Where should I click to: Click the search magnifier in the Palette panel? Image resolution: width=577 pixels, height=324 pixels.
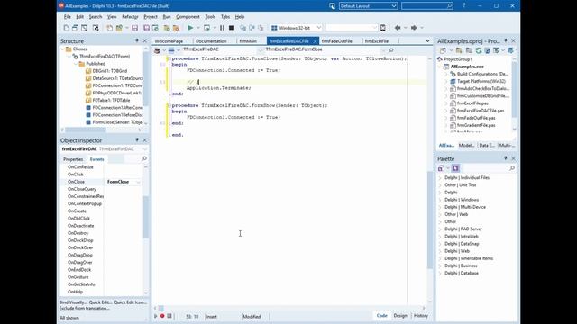click(511, 168)
